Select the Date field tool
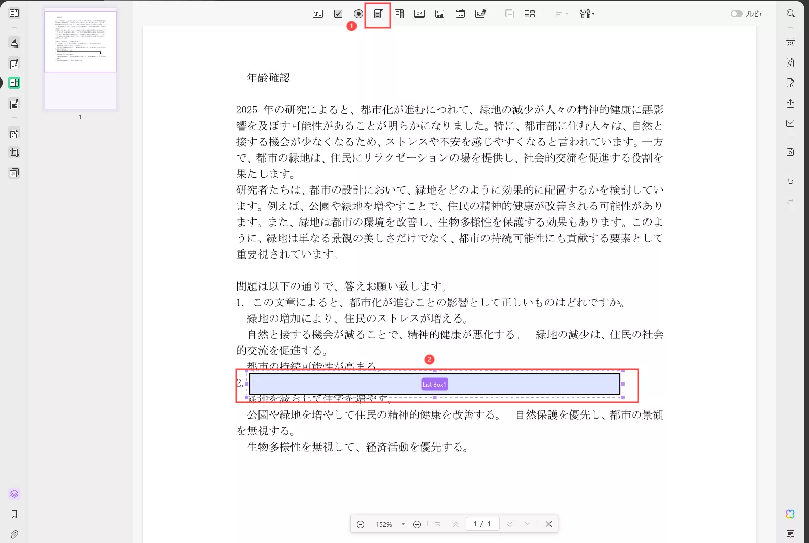809x543 pixels. pyautogui.click(x=460, y=14)
